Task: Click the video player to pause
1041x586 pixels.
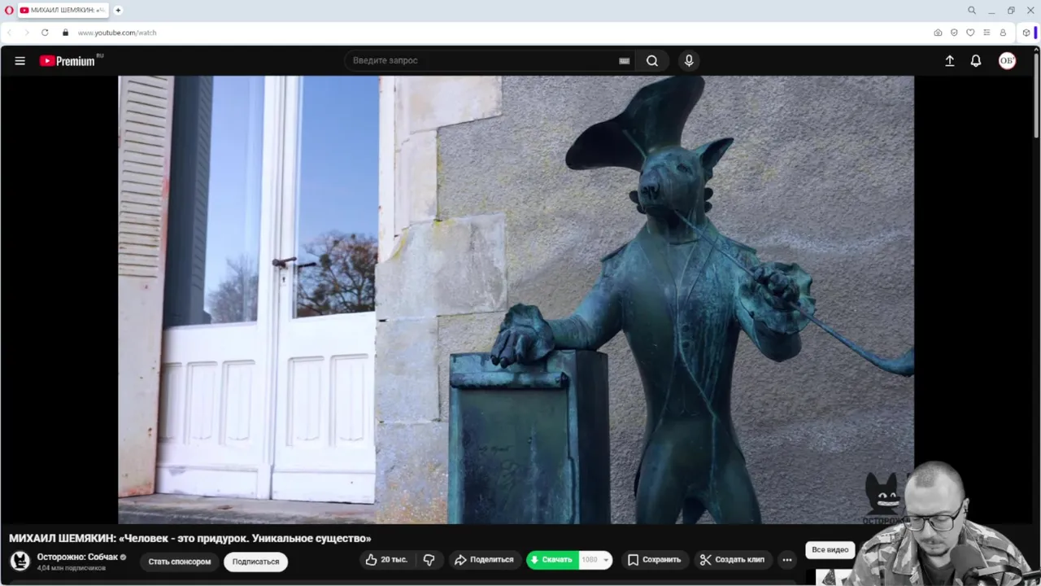Action: coord(516,300)
